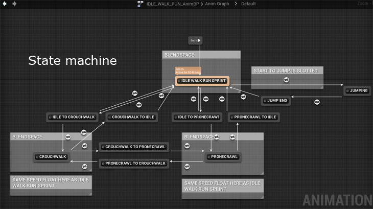The height and width of the screenshot is (209, 373).
Task: Select the CROUCHWALK TO PRONECRAWL state node
Action: tap(134, 147)
